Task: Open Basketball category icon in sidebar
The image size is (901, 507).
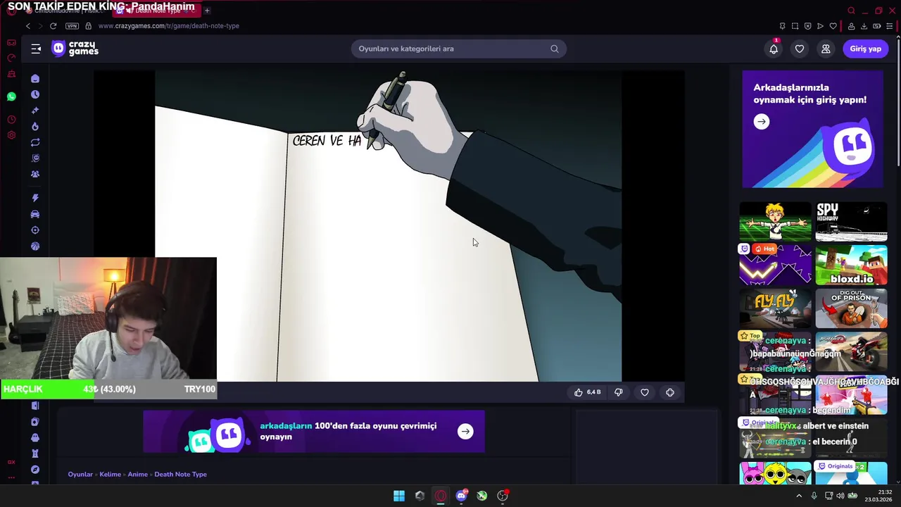Action: pos(35,246)
